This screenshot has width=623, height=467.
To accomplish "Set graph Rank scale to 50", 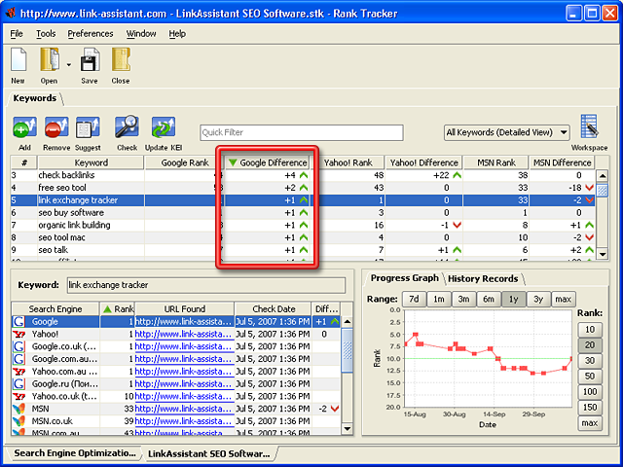I will point(590,377).
